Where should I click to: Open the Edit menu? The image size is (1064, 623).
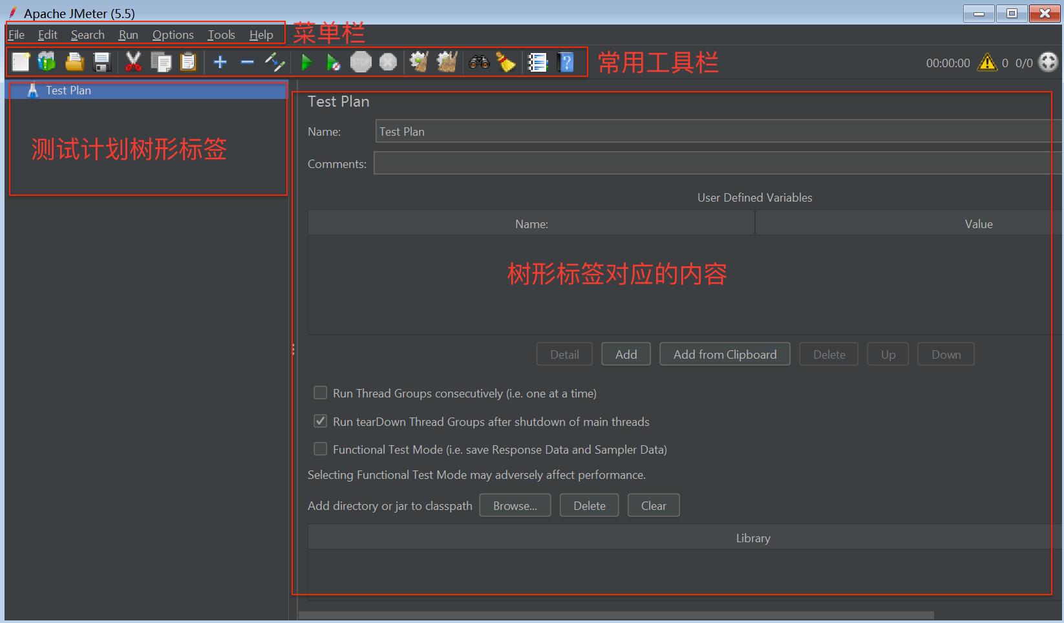[48, 35]
